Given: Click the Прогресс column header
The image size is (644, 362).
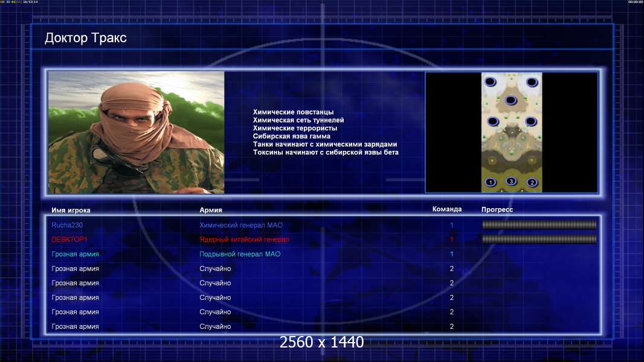Looking at the screenshot, I should 497,209.
